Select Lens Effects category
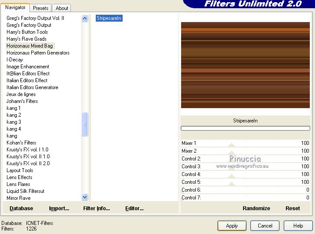This screenshot has width=315, height=234. (x=19, y=177)
